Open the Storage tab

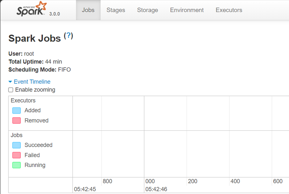point(148,10)
